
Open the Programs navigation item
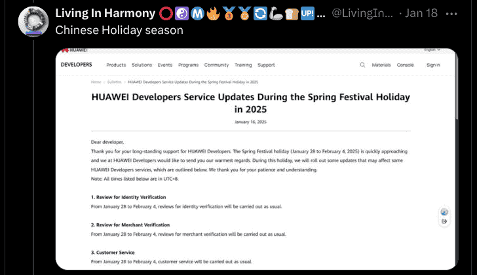(188, 65)
